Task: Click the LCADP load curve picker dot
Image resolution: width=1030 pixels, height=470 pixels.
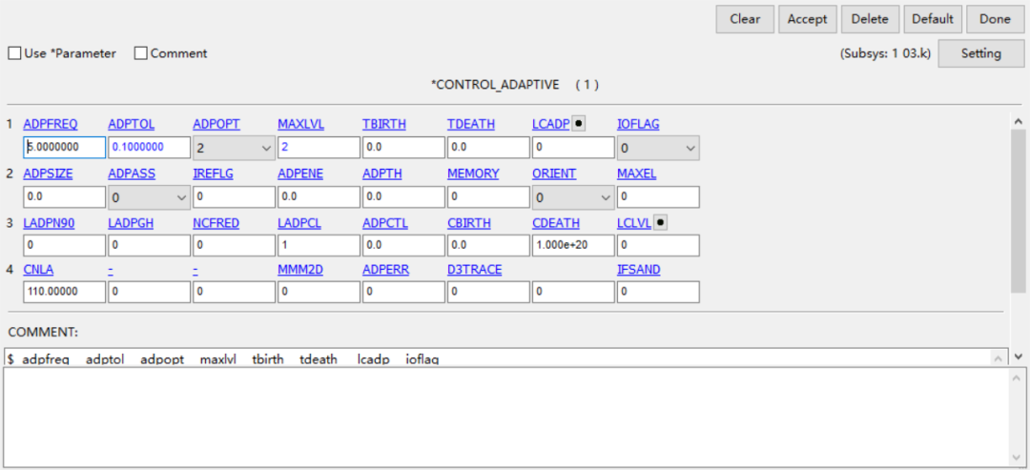Action: [578, 123]
